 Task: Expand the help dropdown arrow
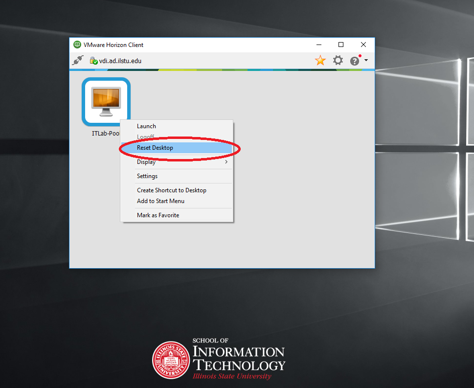[x=366, y=60]
